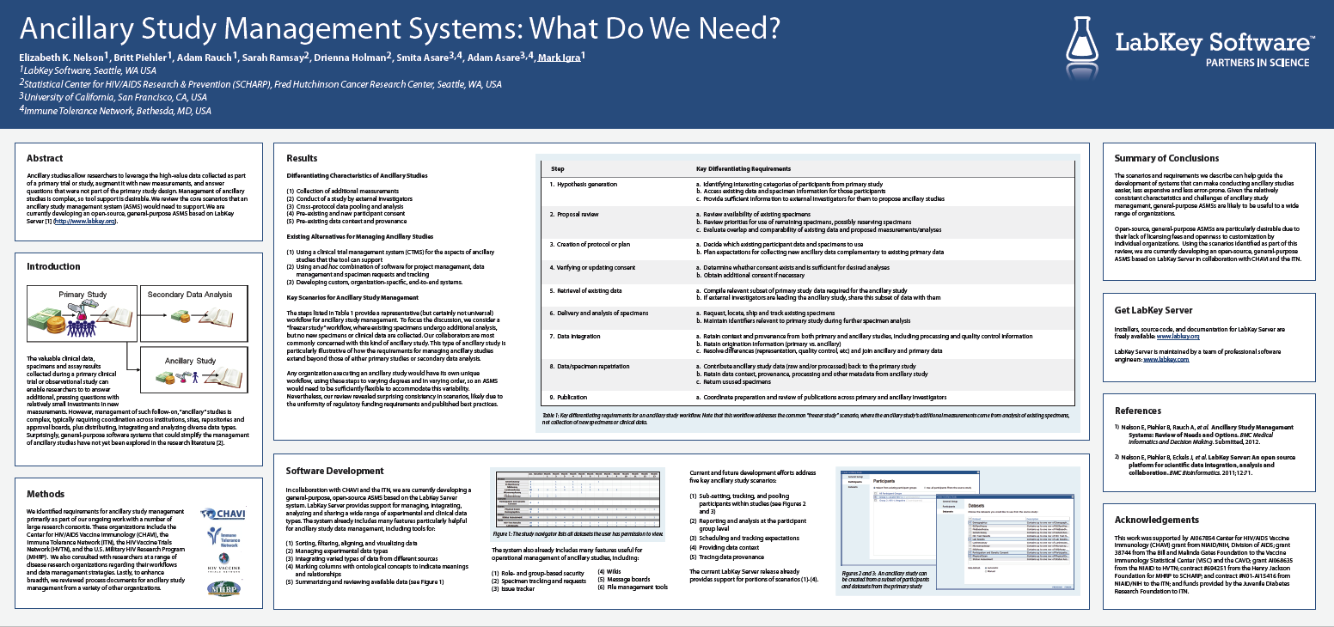The width and height of the screenshot is (1334, 627).
Task: Click reference 1 'Ancillary Study Management Systems' citation
Action: coord(1203,434)
